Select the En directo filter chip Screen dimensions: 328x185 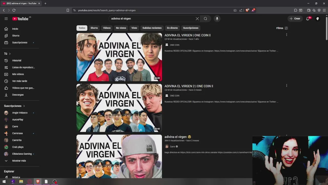point(172,28)
